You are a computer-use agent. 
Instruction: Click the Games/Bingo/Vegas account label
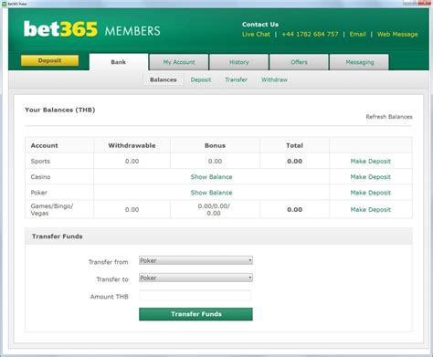pos(52,210)
